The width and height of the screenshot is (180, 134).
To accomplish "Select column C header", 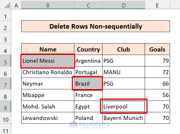I will pyautogui.click(x=88, y=5).
